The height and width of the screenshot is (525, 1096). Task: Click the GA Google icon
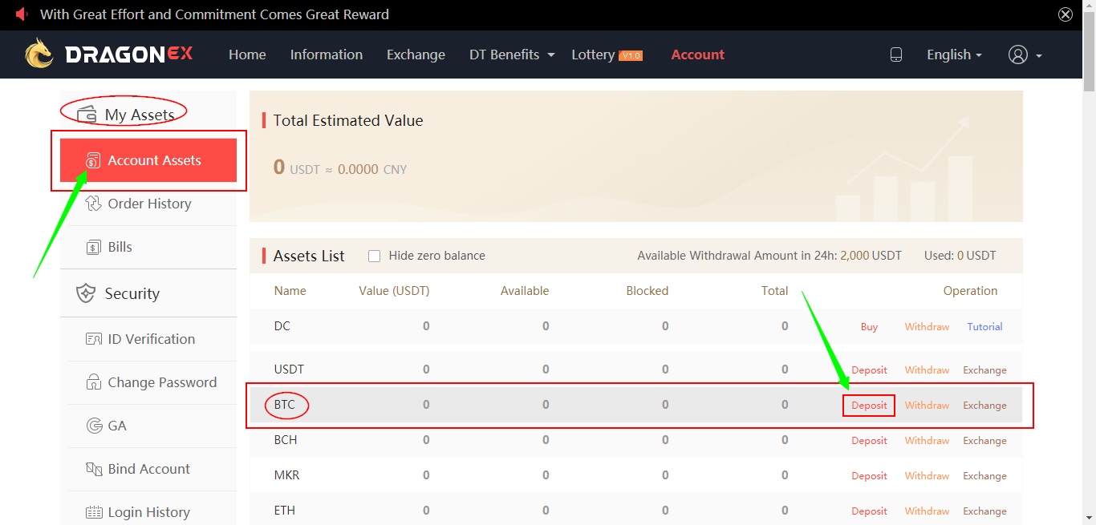pos(94,426)
